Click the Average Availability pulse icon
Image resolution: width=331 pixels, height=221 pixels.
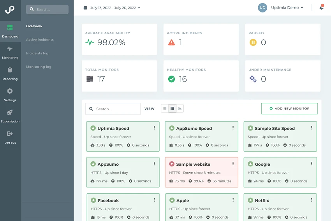[x=90, y=42]
